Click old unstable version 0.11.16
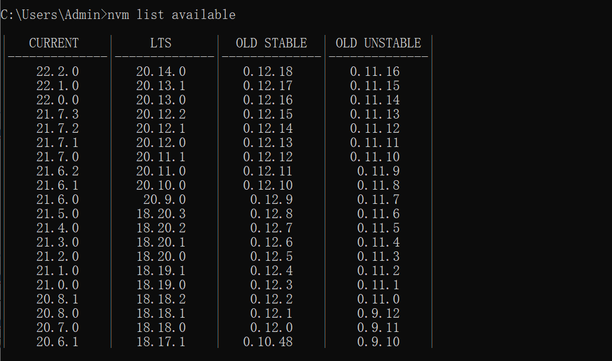 tap(375, 72)
